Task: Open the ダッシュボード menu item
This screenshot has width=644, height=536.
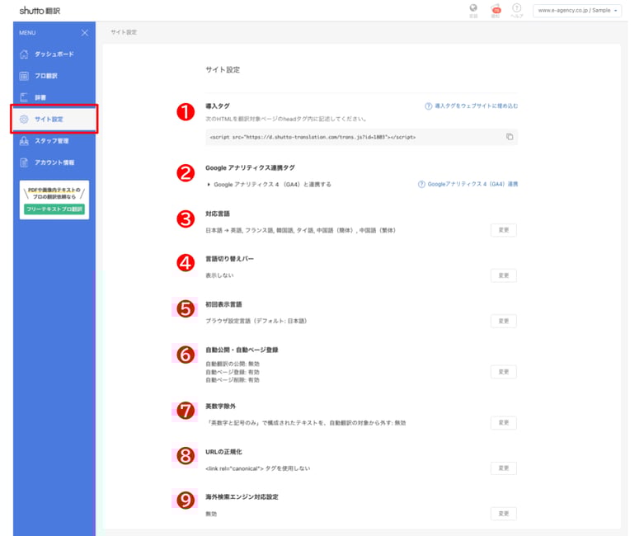Action: 54,54
